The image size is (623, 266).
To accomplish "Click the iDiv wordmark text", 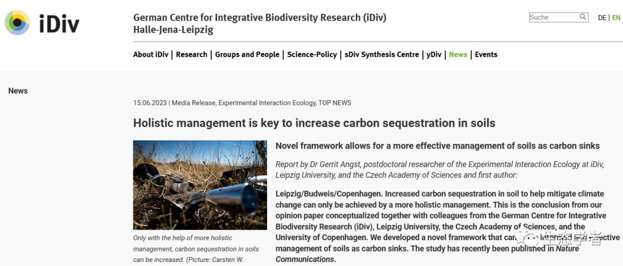I will [x=59, y=24].
